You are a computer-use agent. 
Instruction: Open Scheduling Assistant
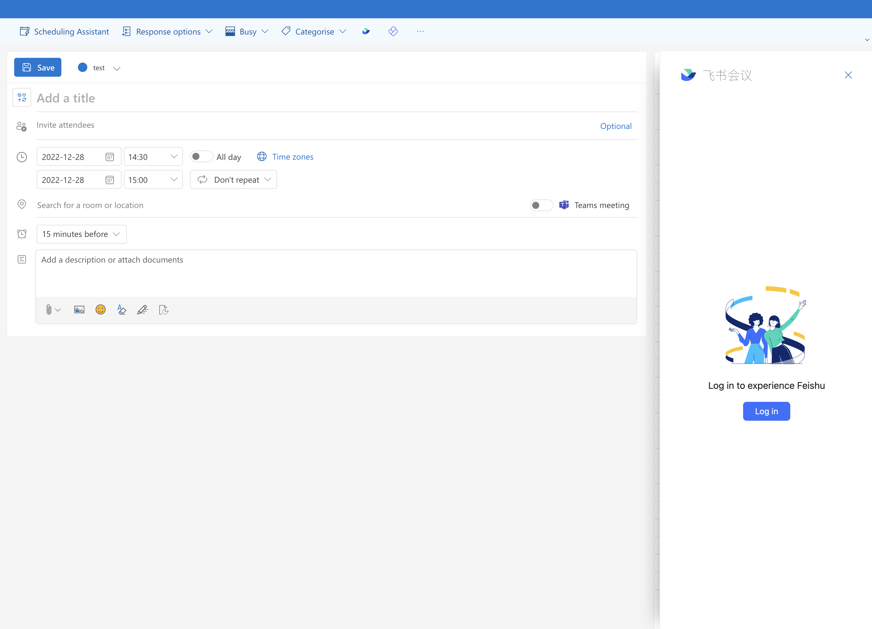click(64, 31)
